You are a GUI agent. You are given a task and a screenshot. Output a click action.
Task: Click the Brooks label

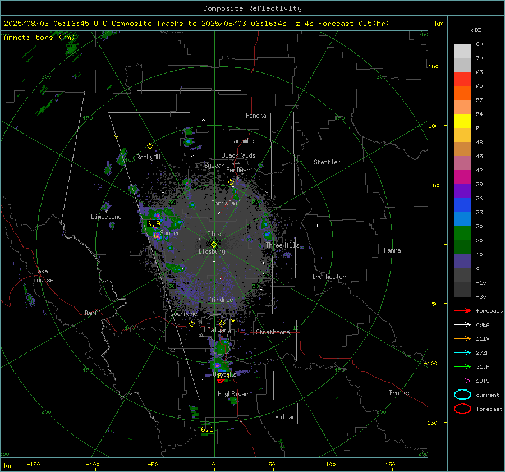tap(399, 393)
